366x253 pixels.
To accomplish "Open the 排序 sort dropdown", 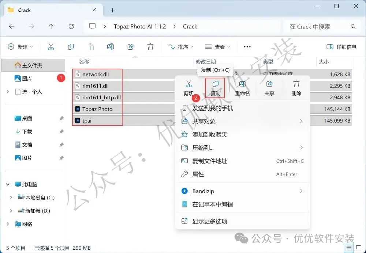I will tap(181, 47).
